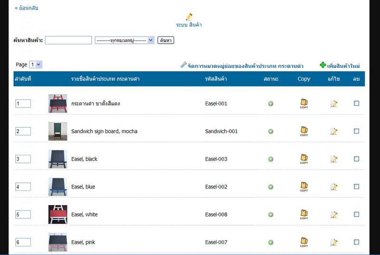Expand the ทุกหมวดหมู่ category dropdown

pyautogui.click(x=124, y=40)
